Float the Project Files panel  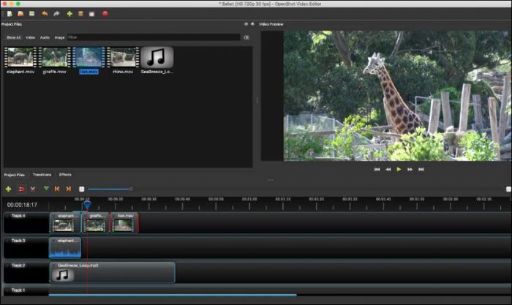tap(246, 24)
